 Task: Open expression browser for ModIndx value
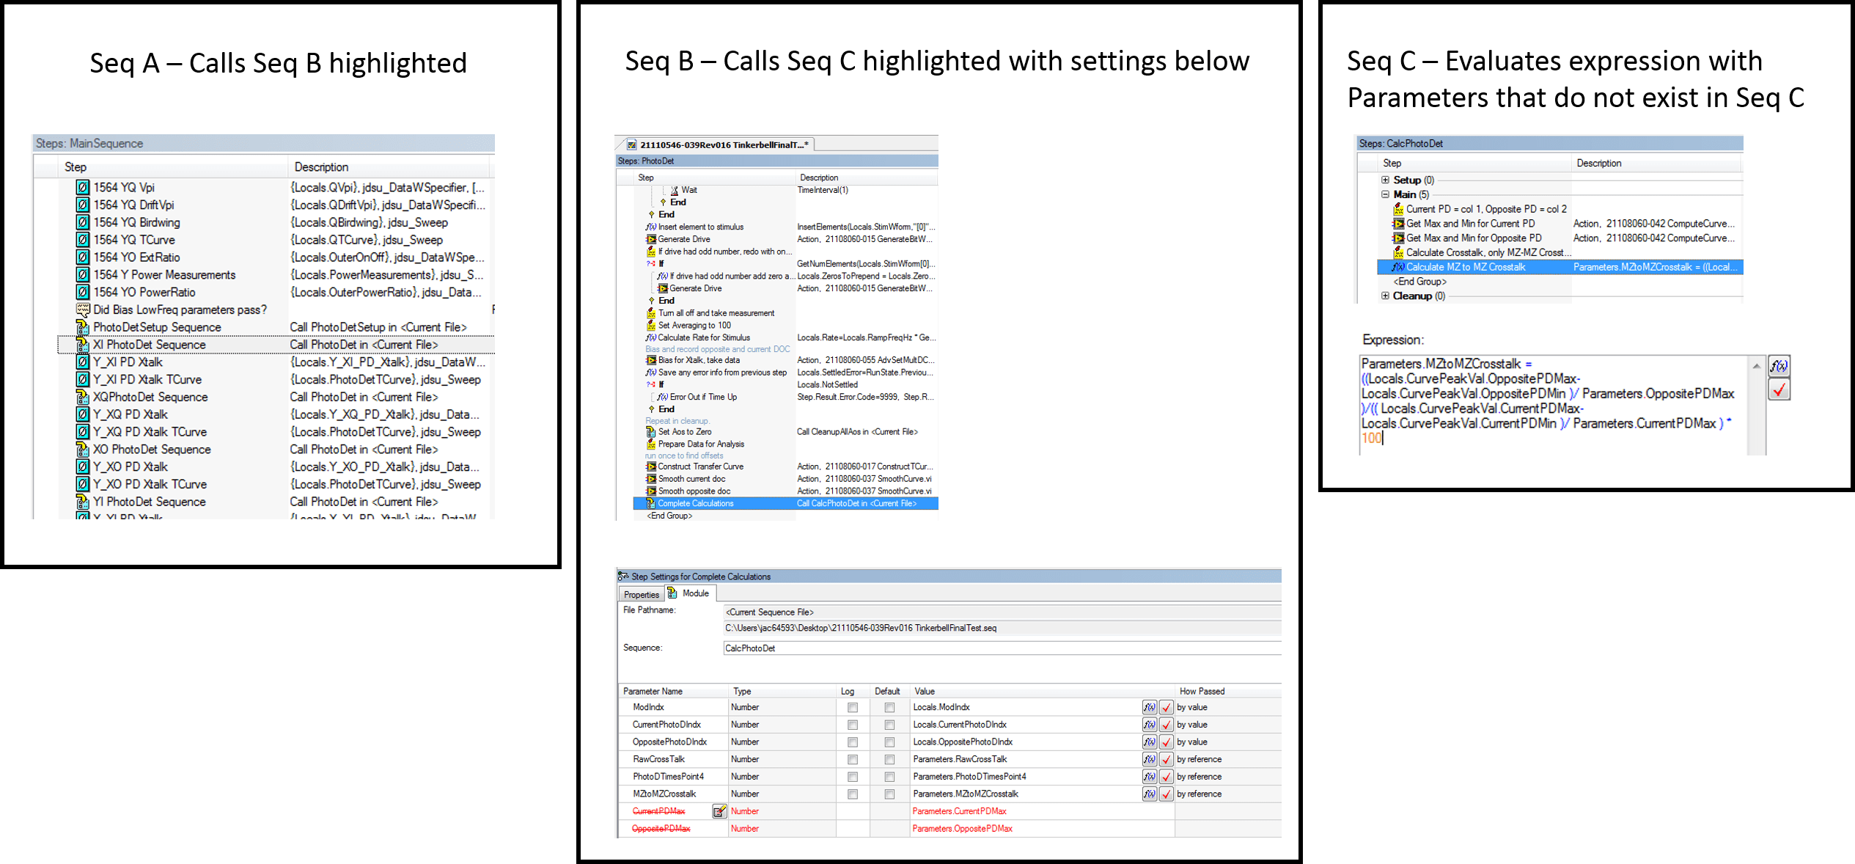pos(1149,707)
